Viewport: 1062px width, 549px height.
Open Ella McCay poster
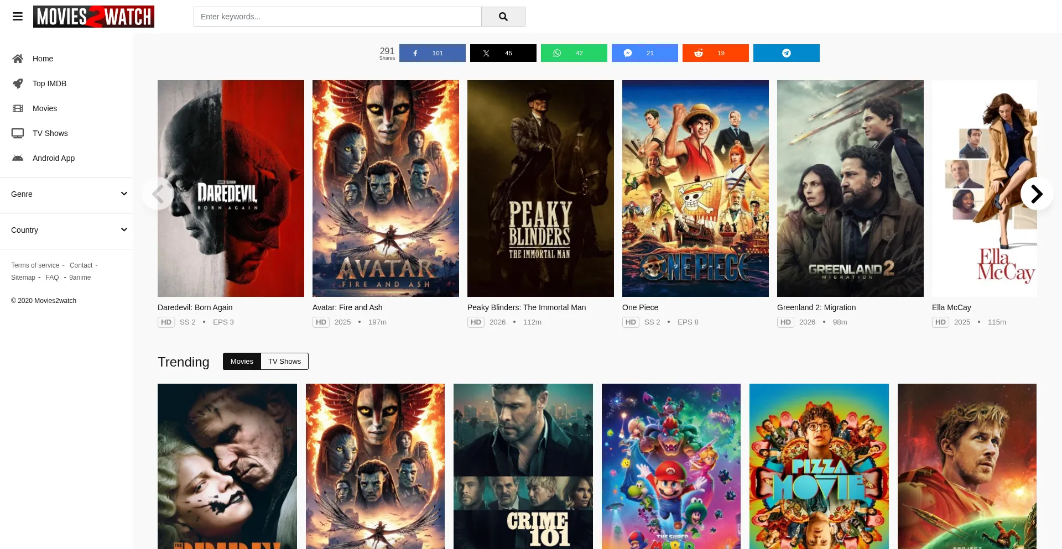pyautogui.click(x=985, y=189)
